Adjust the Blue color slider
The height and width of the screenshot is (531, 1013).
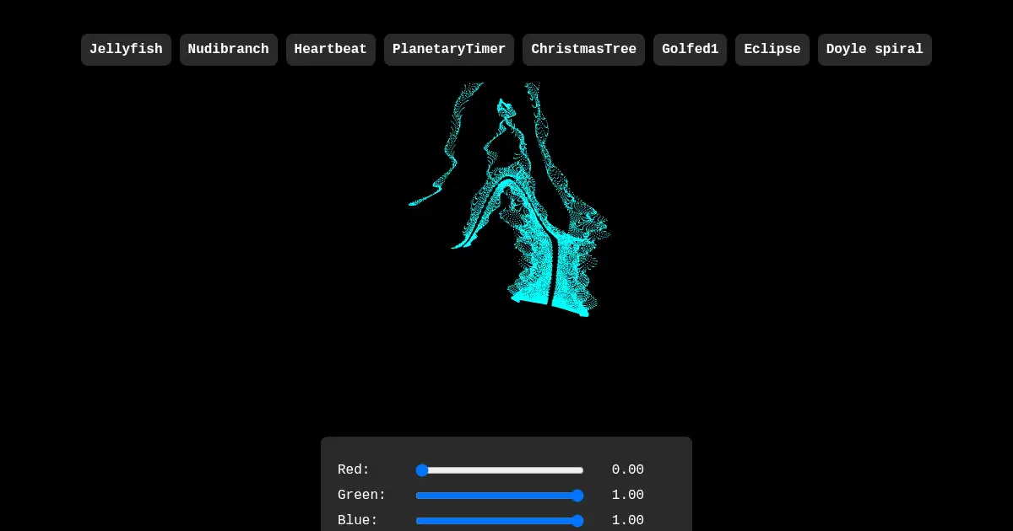(x=500, y=521)
